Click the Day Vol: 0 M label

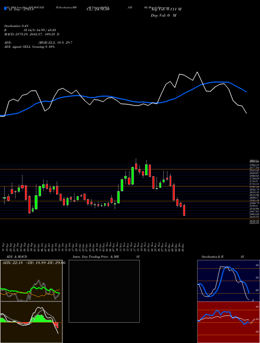[163, 16]
